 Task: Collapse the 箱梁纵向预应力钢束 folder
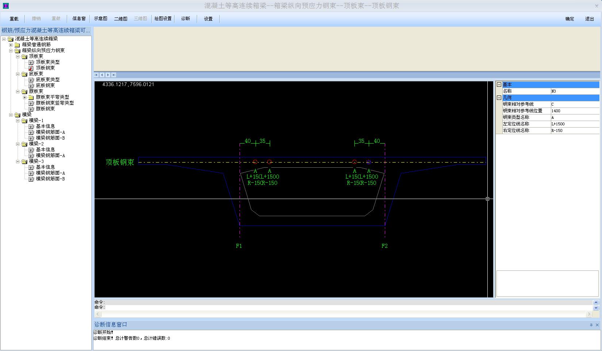tap(11, 51)
